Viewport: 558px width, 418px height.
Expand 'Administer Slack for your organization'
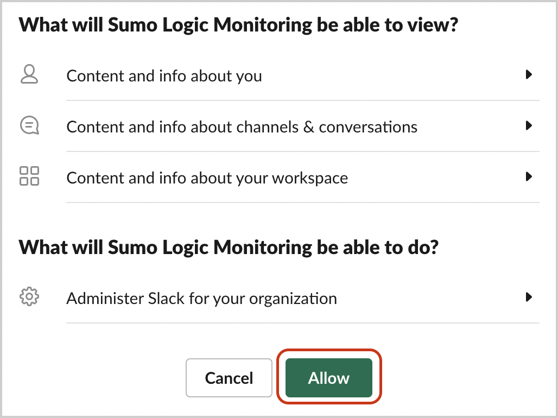[529, 297]
